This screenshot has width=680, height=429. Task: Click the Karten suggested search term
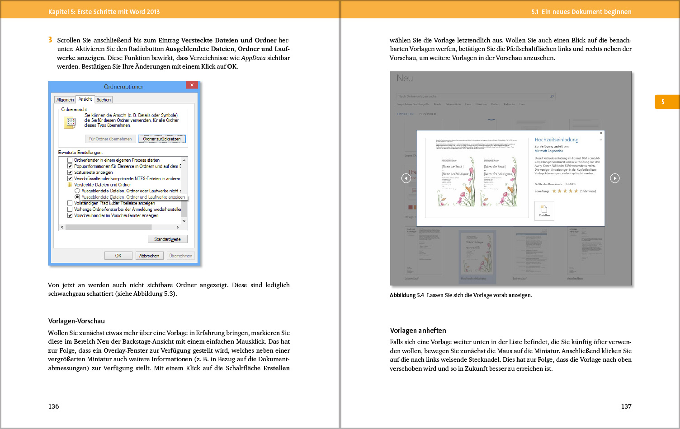pos(495,104)
